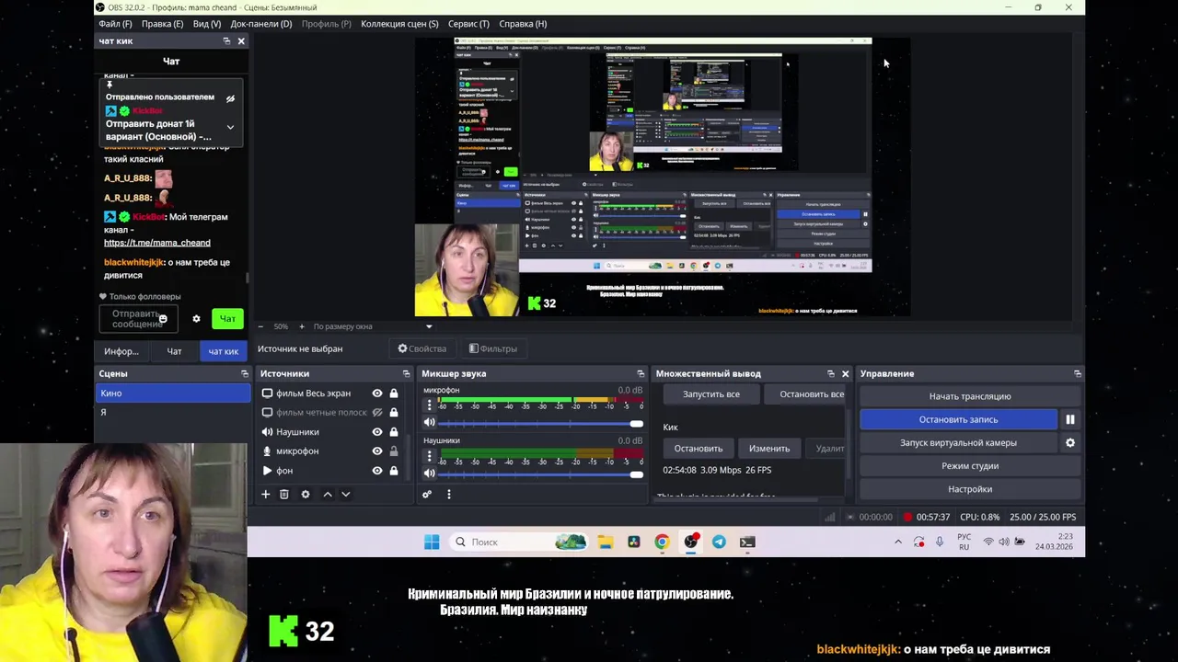This screenshot has height=662, width=1178.
Task: Switch to Инфор... dock tab
Action: (121, 351)
